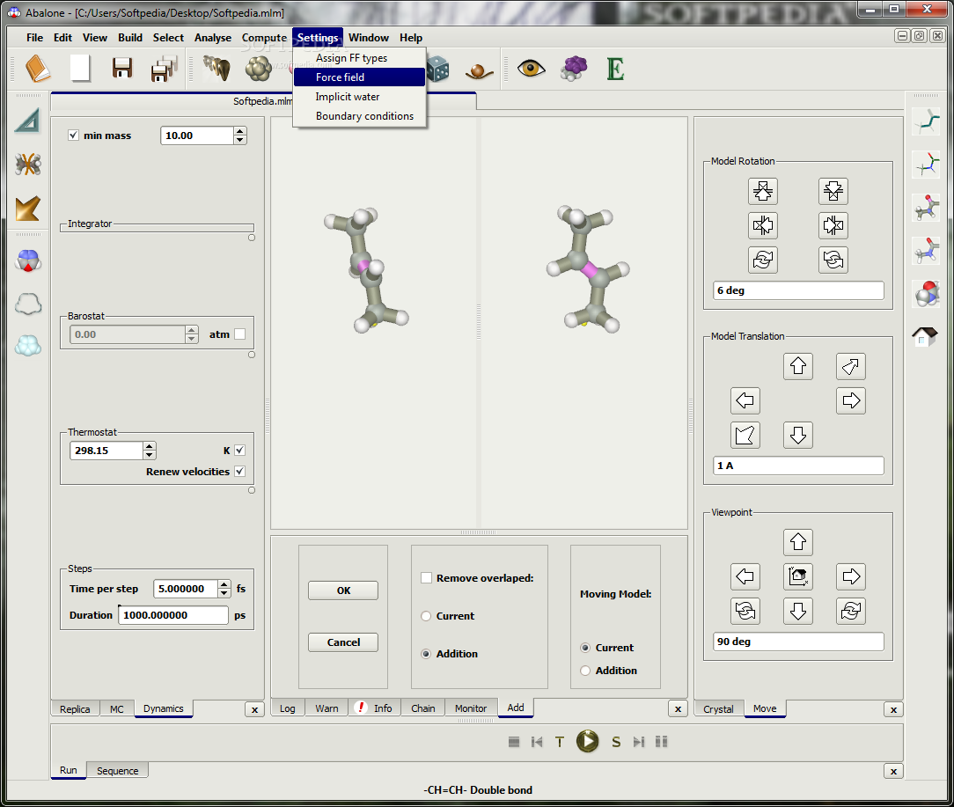Screen dimensions: 954x807
Task: Select the red-topped ball-and-stick display icon
Action: [x=926, y=207]
